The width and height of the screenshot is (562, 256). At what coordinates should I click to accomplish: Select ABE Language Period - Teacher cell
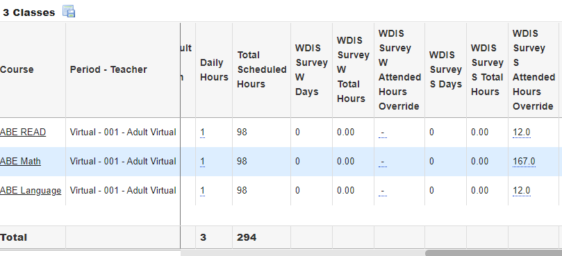123,191
